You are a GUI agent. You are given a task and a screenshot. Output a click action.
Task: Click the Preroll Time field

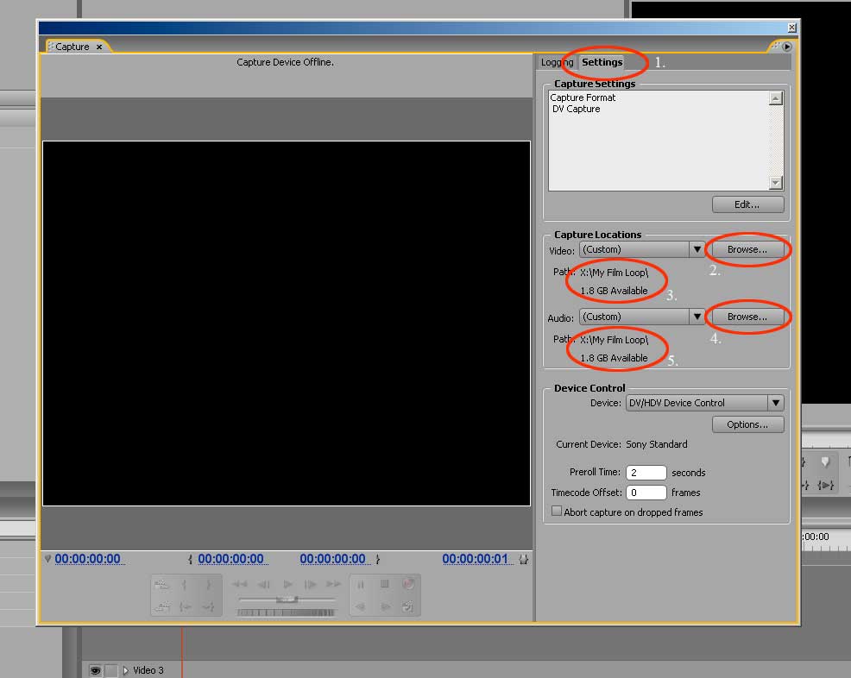pyautogui.click(x=646, y=473)
